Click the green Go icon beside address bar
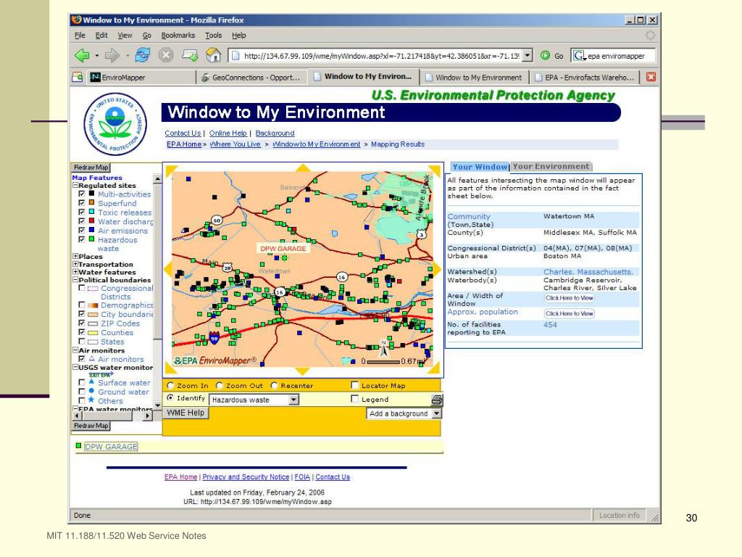The width and height of the screenshot is (742, 557). pyautogui.click(x=545, y=55)
